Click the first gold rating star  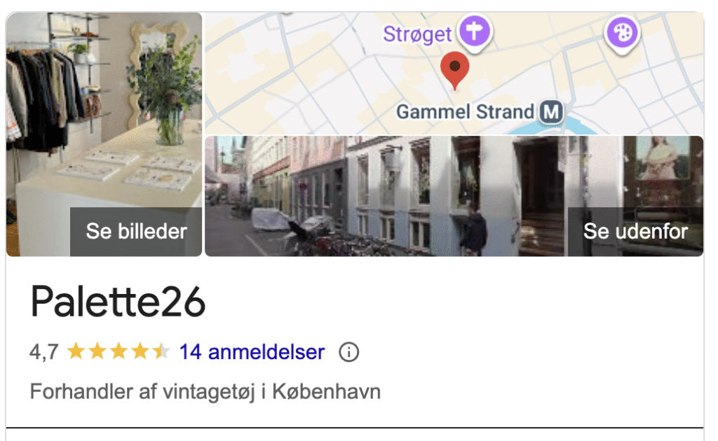(76, 351)
